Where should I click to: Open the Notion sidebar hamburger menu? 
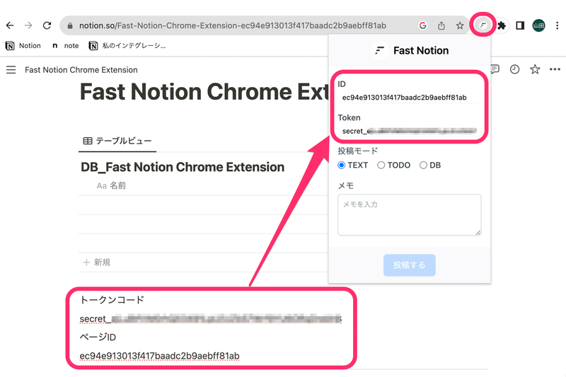coord(11,69)
